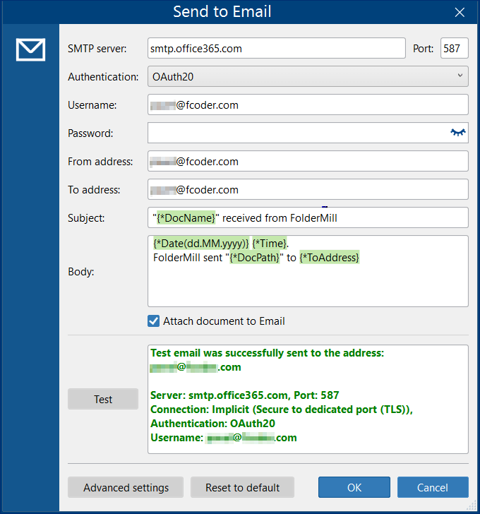
Task: Click the SMTP server input field
Action: coord(277,48)
